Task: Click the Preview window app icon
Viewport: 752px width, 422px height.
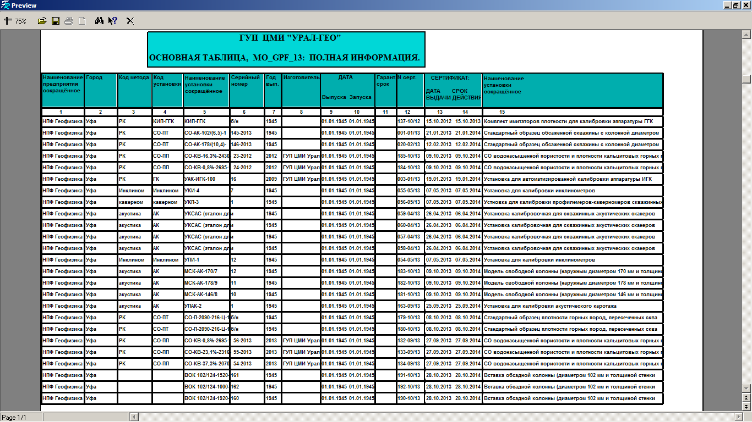Action: [6, 5]
